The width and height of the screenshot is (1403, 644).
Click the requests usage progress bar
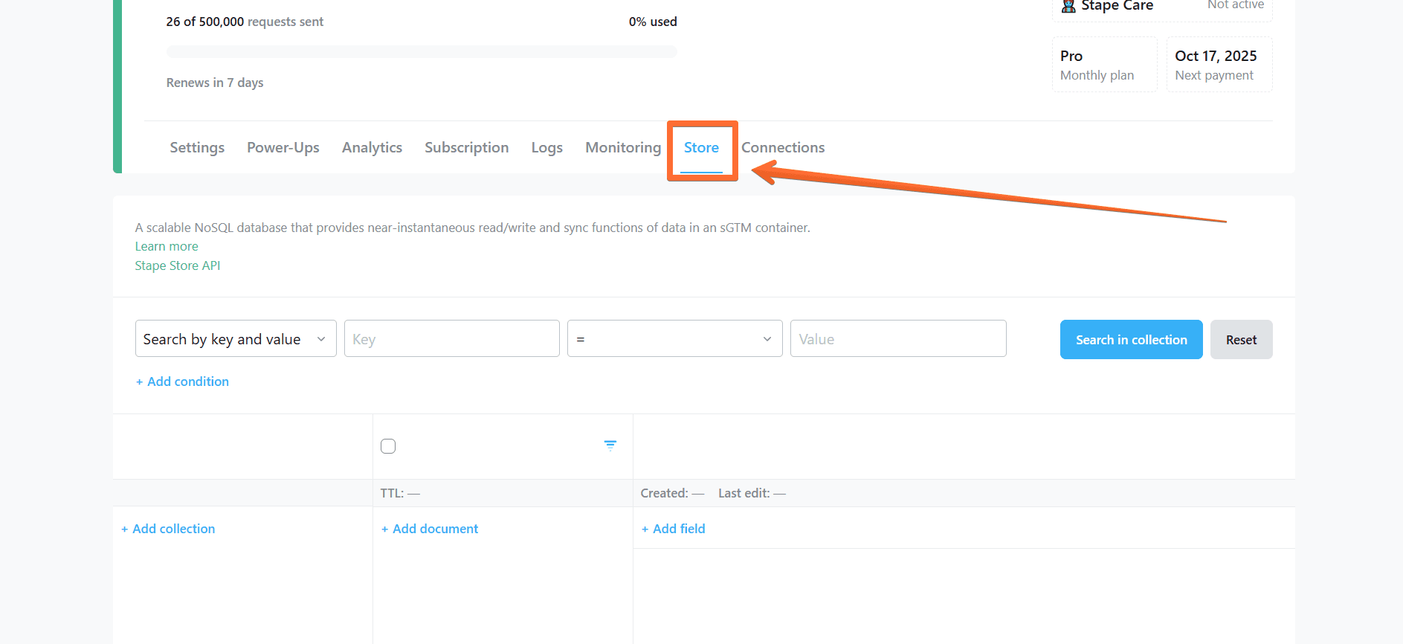[x=422, y=52]
